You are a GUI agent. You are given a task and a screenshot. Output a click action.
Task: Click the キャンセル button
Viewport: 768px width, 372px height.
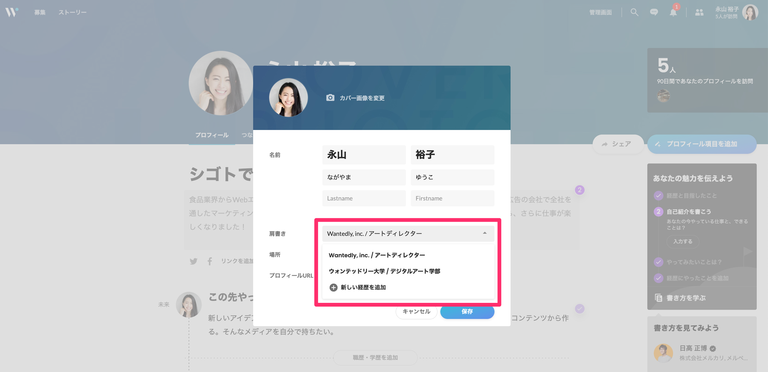(x=416, y=311)
